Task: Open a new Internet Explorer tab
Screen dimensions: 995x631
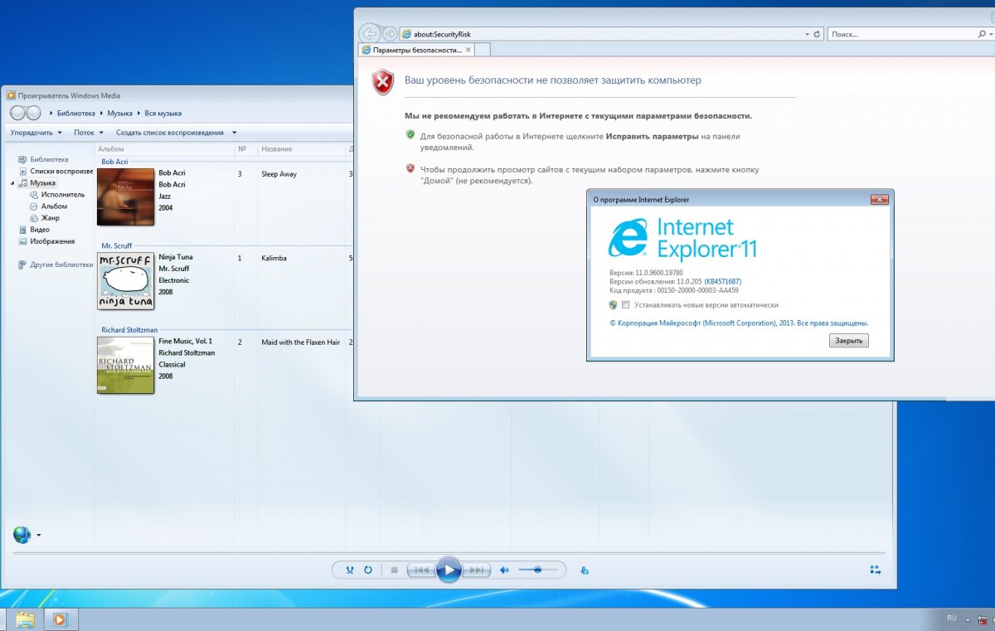Action: coord(483,50)
